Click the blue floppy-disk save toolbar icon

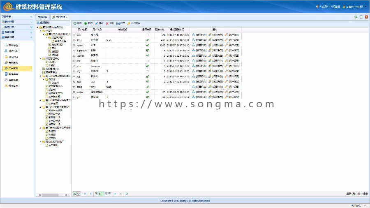point(118,23)
